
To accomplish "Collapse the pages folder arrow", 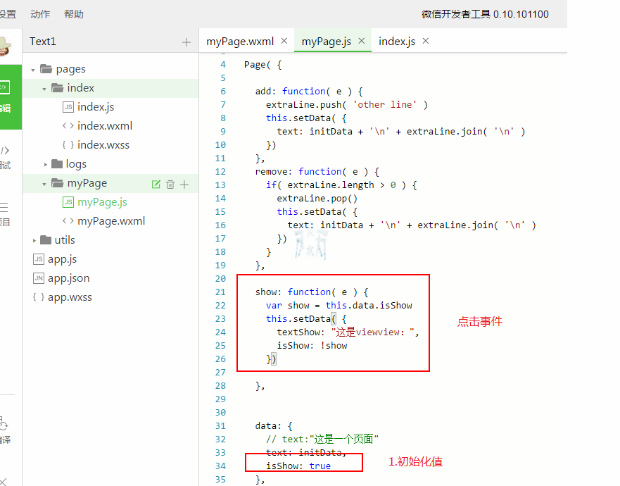I will click(x=33, y=70).
